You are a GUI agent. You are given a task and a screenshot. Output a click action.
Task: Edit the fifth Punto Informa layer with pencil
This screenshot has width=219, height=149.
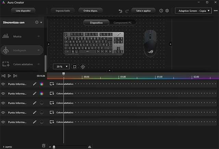tap(35, 122)
